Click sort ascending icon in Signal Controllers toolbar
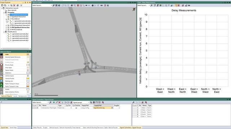Image resolution: width=231 pixels, height=129 pixels. coord(66,102)
